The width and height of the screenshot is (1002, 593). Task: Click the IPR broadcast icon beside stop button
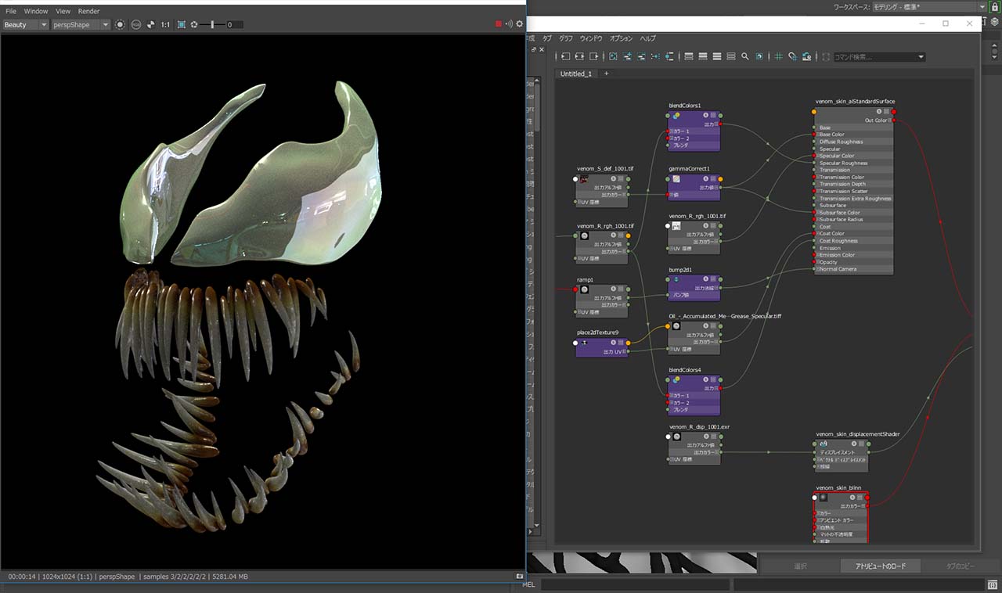point(509,24)
